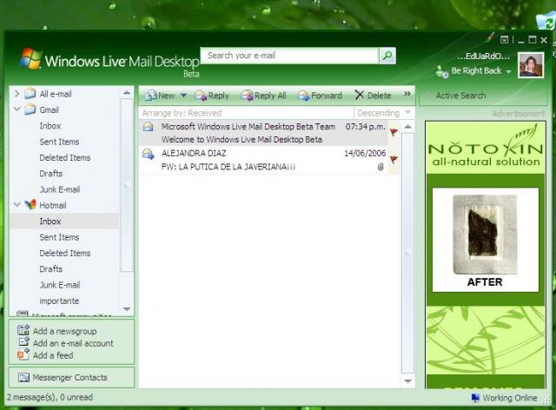Click the paperclip attachment icon
The width and height of the screenshot is (556, 410).
(x=381, y=167)
